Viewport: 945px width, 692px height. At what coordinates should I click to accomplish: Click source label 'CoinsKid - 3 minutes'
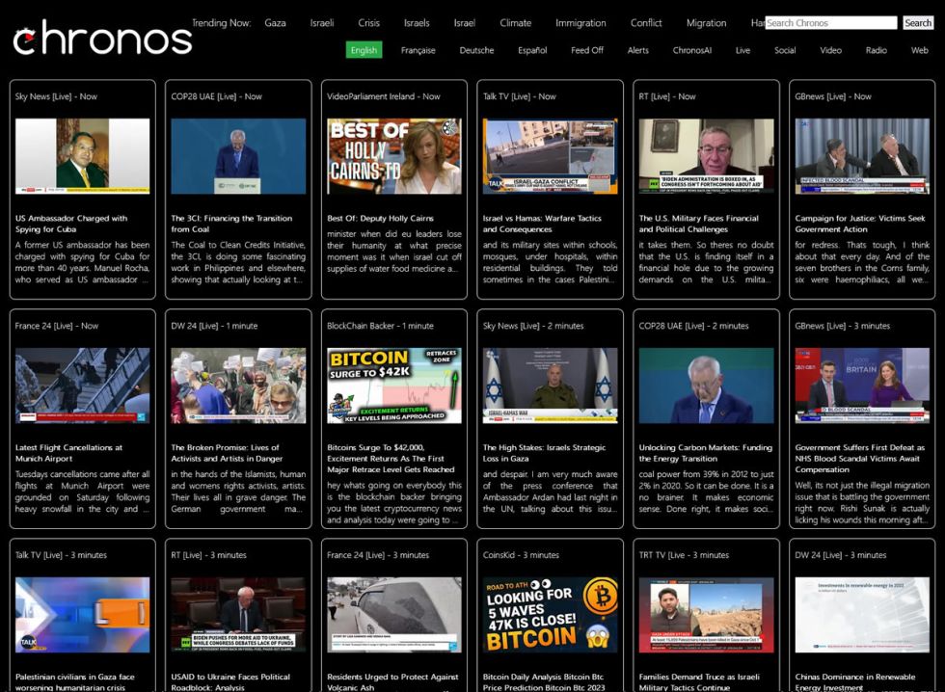(x=521, y=555)
